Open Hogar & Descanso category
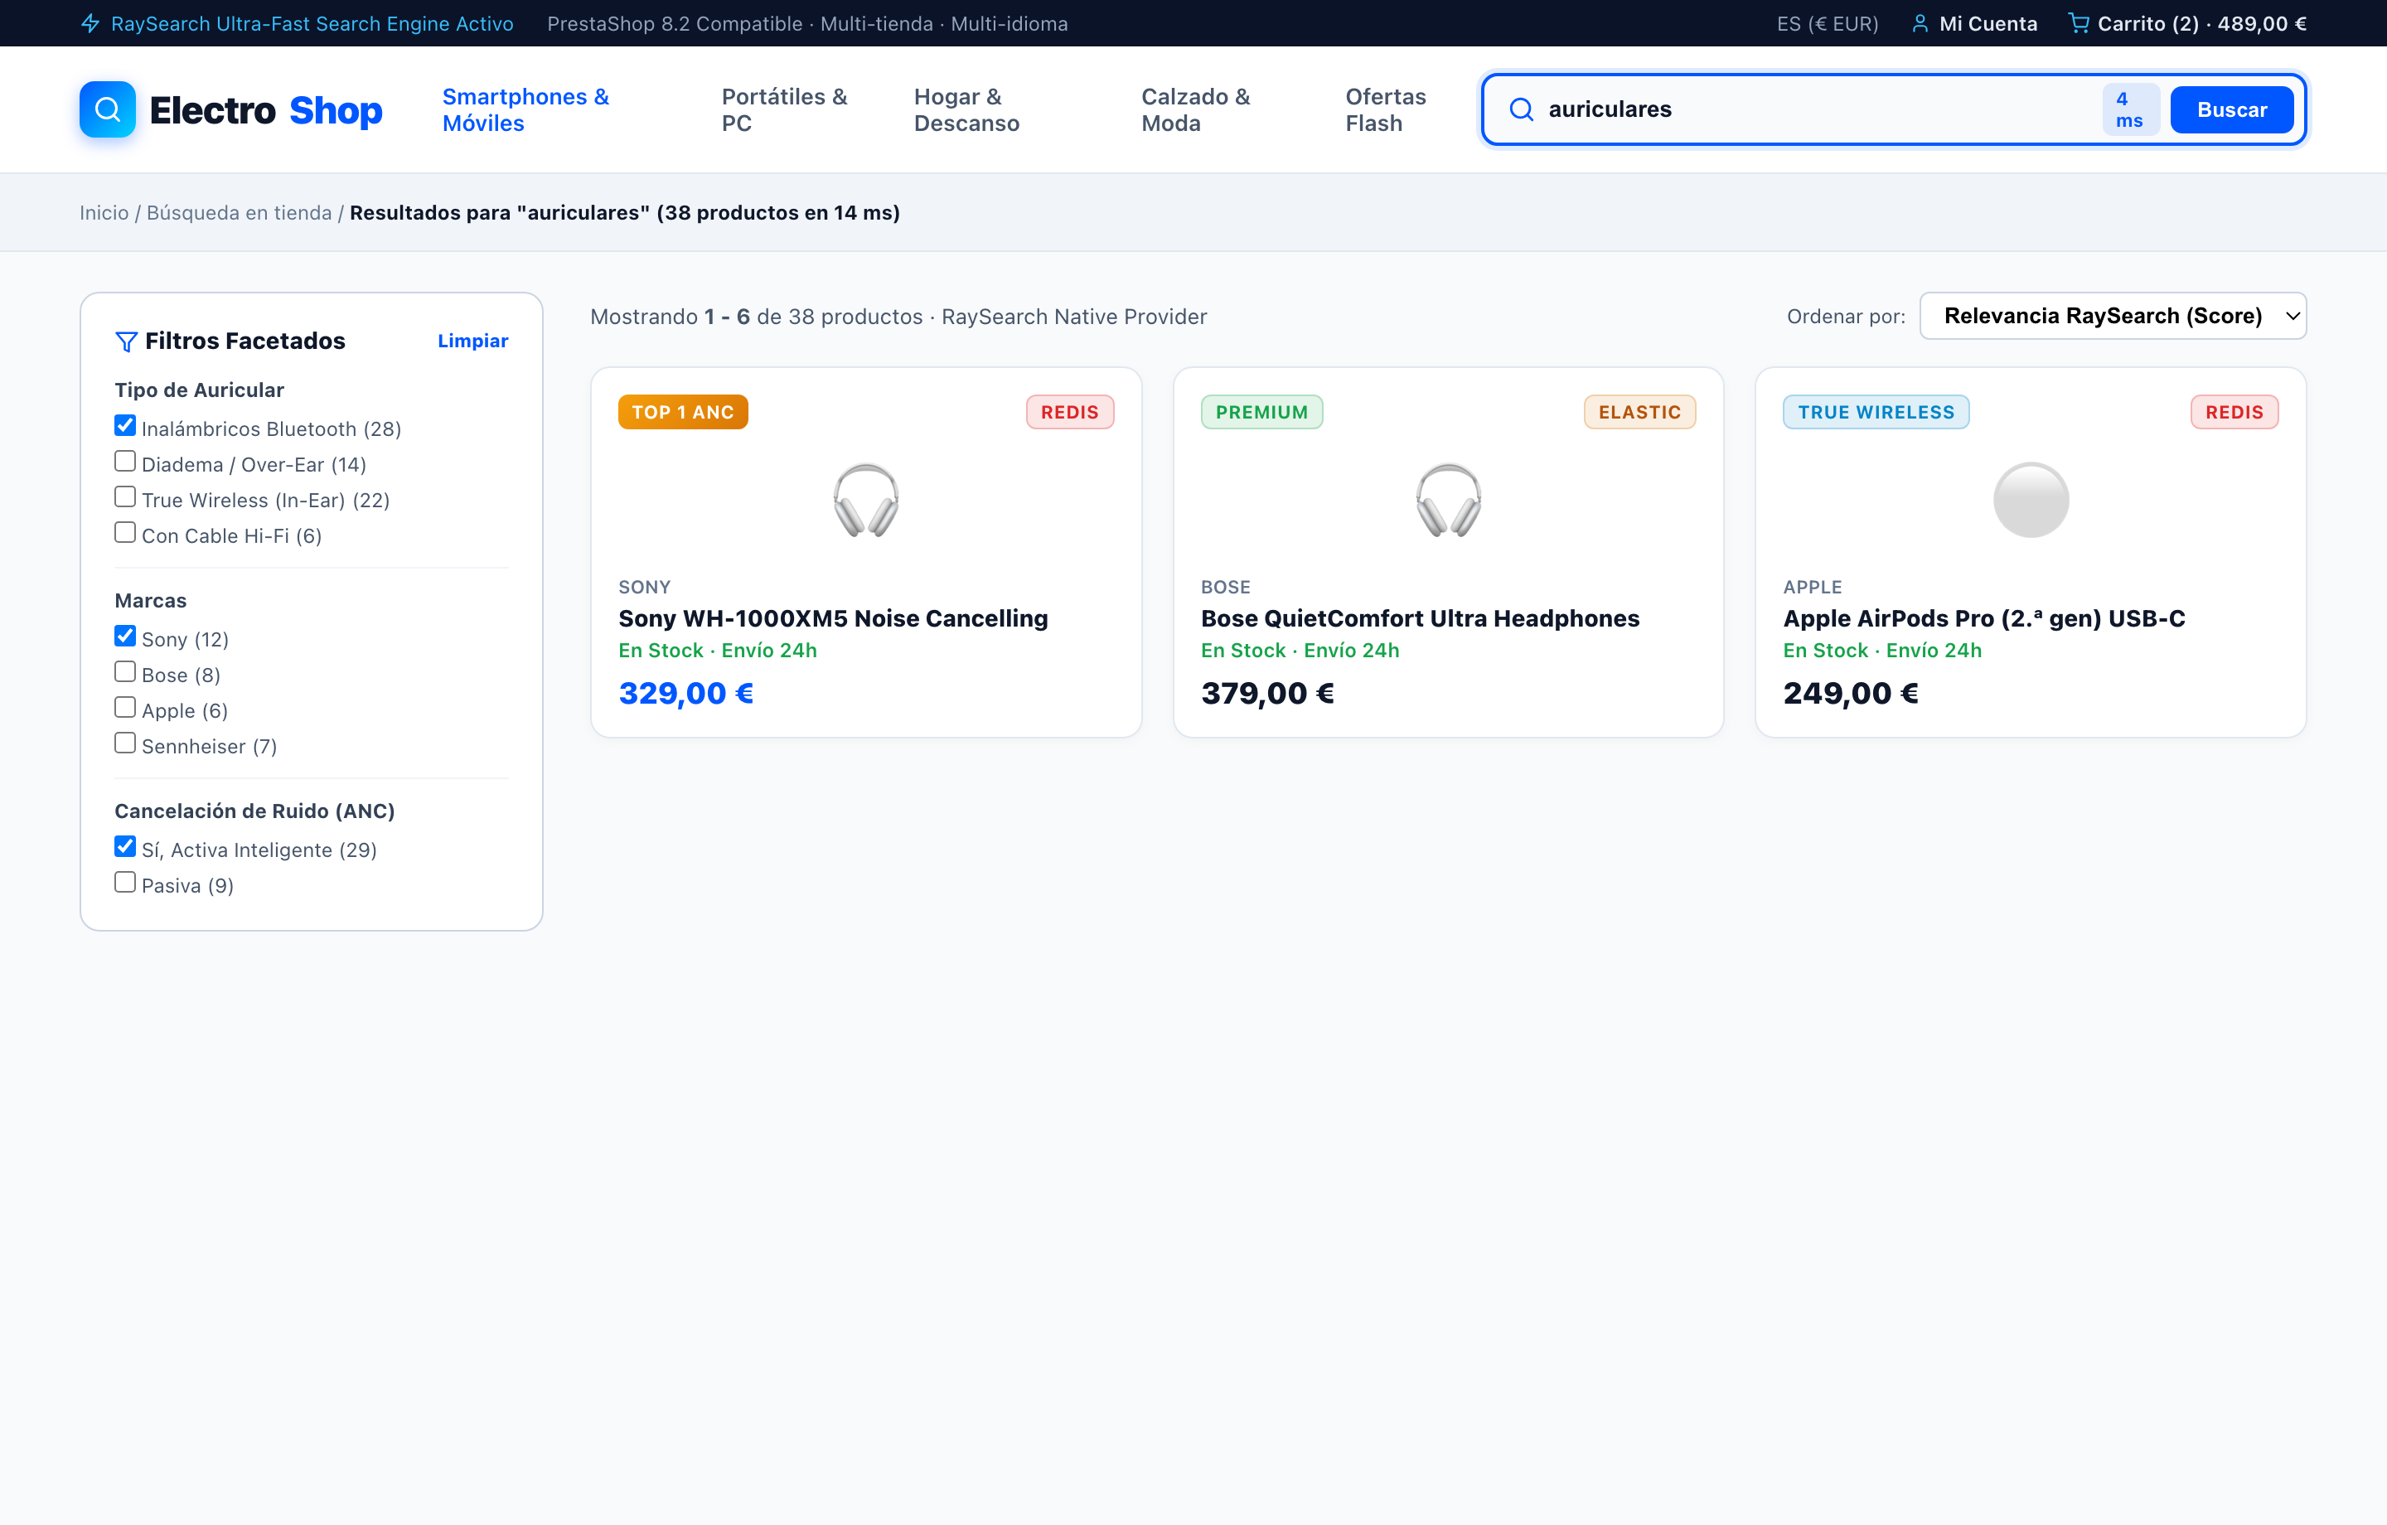2387x1525 pixels. [966, 109]
